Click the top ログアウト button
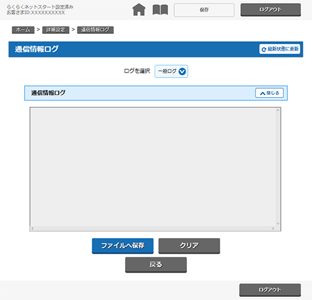 pos(271,9)
